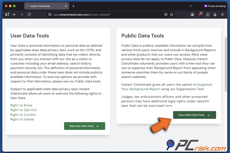Click the macOS green fullscreen button

tap(14, 6)
